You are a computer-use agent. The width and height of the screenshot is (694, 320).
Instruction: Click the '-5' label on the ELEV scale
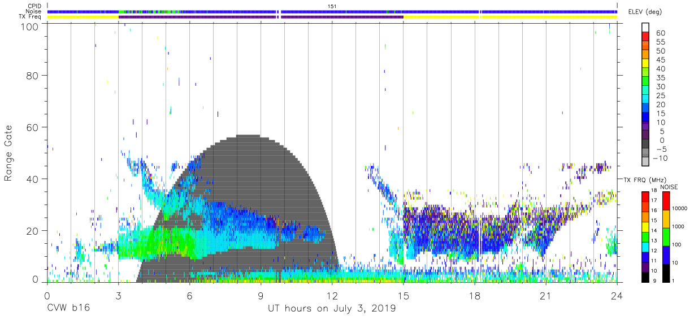661,149
